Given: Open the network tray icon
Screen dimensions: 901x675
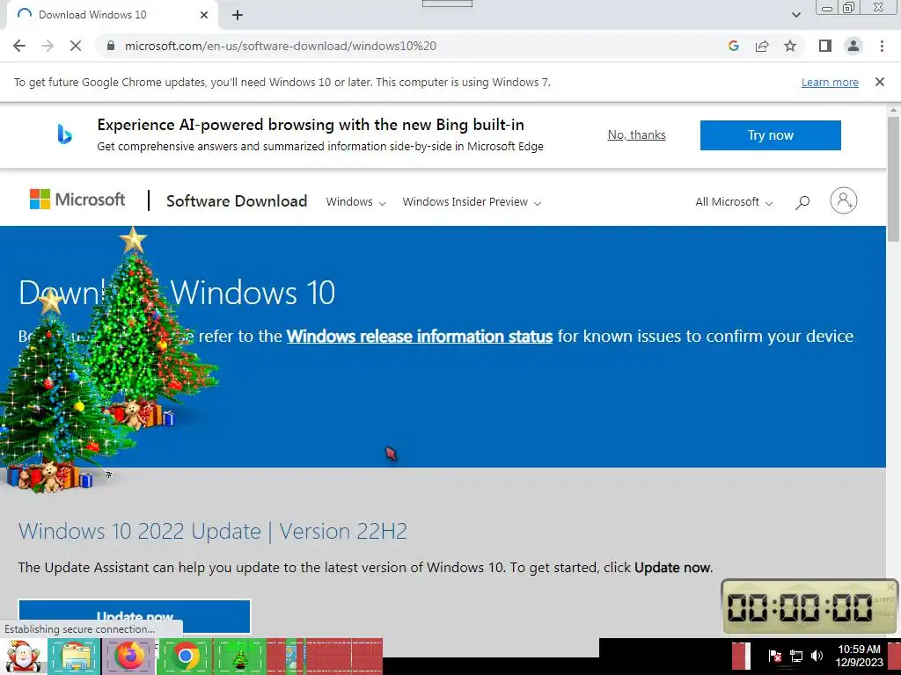Looking at the screenshot, I should 796,656.
